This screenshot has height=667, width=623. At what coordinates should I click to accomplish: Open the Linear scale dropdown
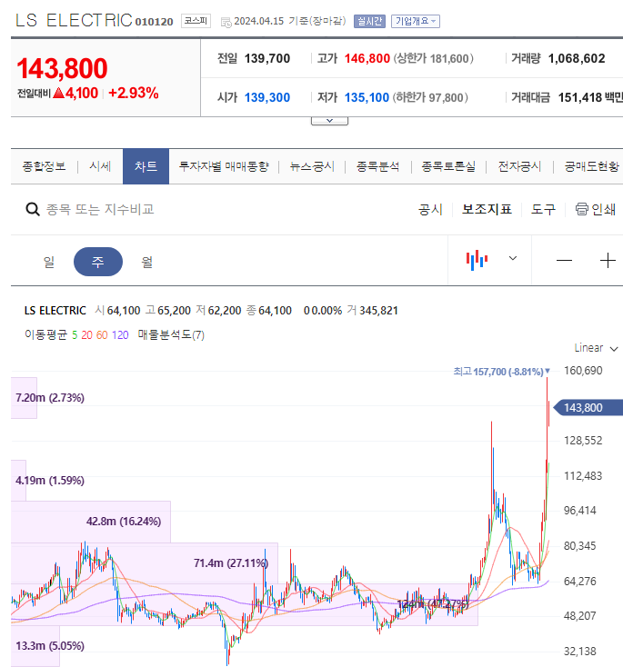pos(596,348)
